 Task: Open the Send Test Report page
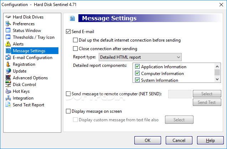click(29, 105)
